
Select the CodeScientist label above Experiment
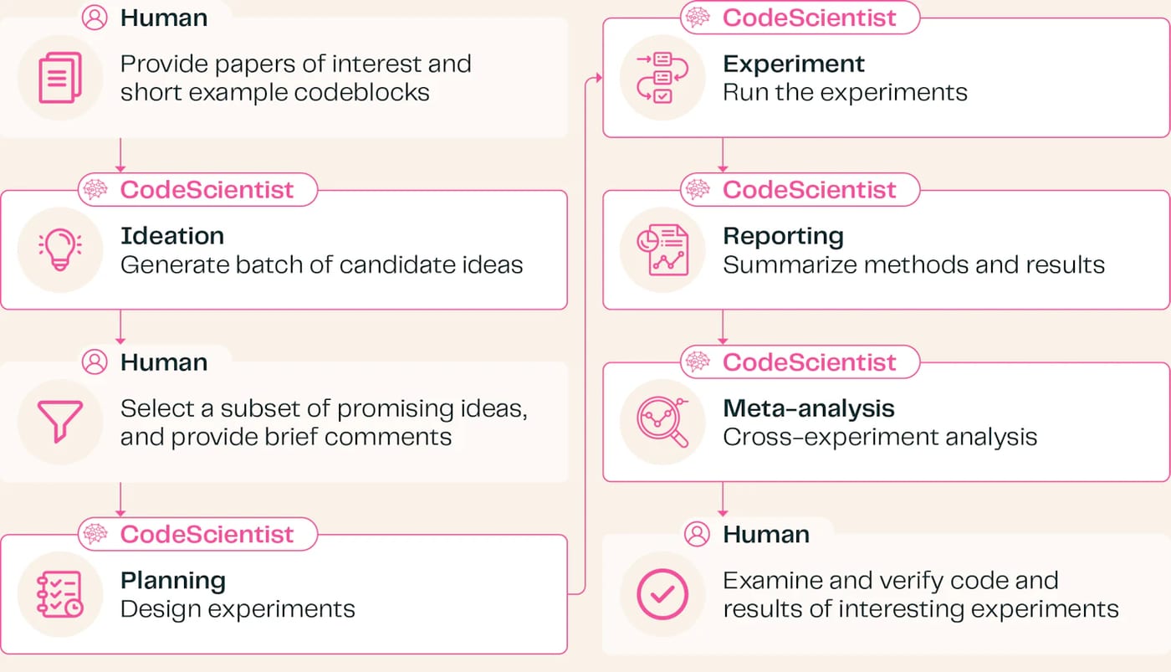pos(810,18)
